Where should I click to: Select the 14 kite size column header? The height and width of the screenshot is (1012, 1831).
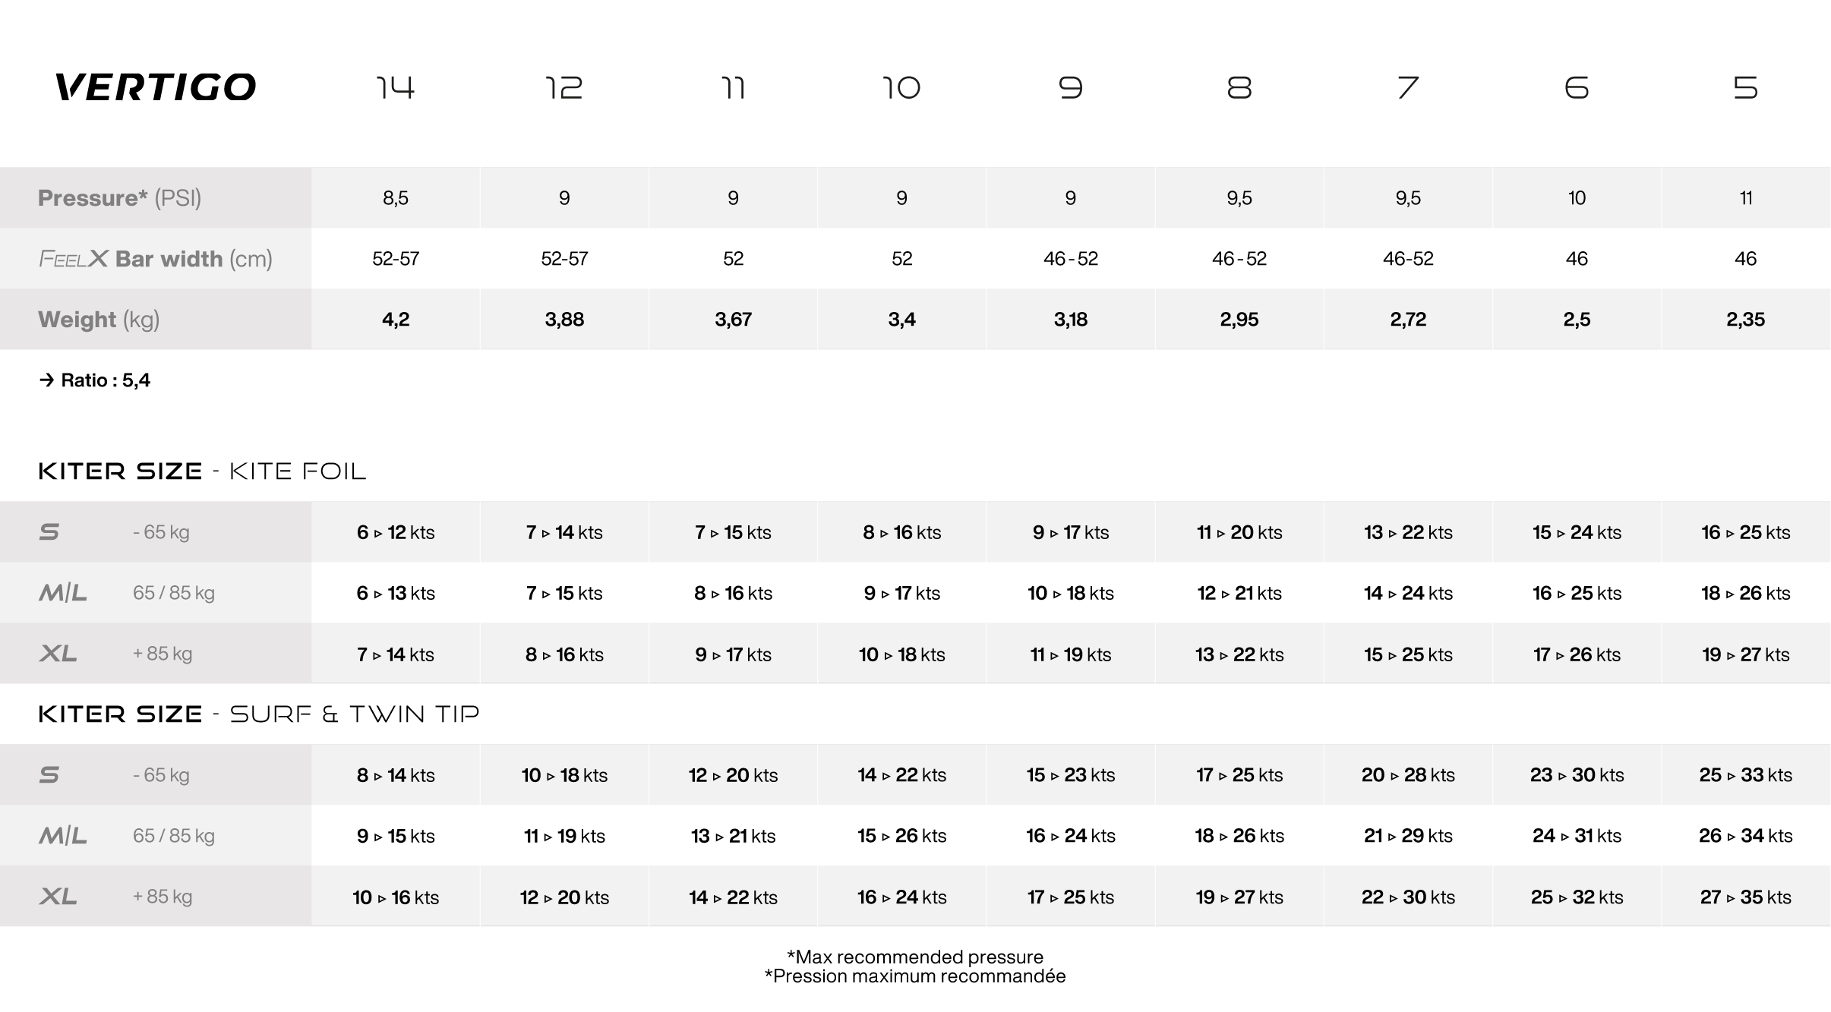(396, 88)
